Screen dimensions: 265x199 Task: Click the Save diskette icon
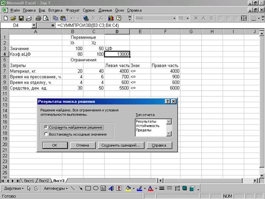pos(21,18)
